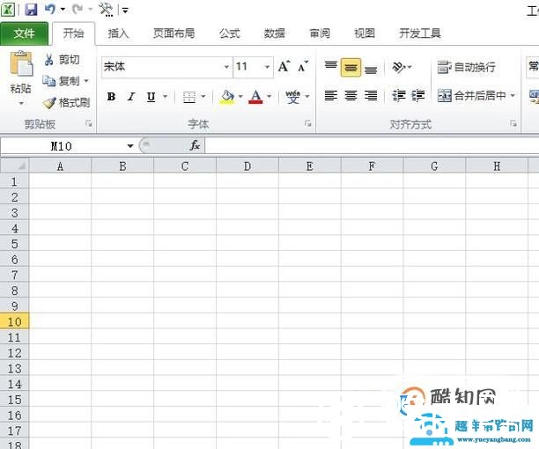This screenshot has height=449, width=539.
Task: Open the Paste options dropdown arrow
Action: point(21,103)
